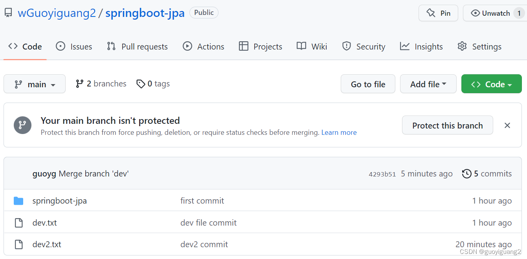Click the Go to file button
This screenshot has height=259, width=527.
pyautogui.click(x=368, y=84)
